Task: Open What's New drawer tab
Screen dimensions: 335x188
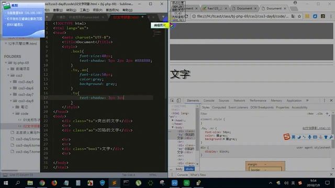Action: pyautogui.click(x=198, y=175)
